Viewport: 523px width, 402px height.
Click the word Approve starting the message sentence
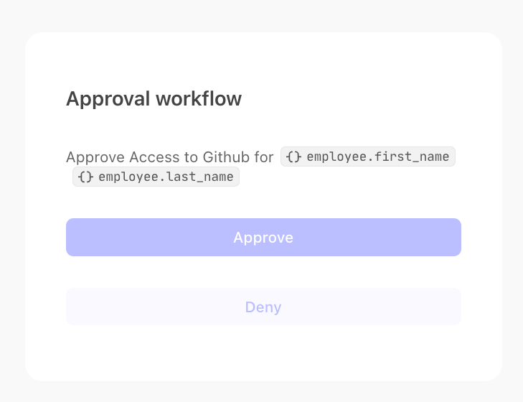click(x=95, y=158)
